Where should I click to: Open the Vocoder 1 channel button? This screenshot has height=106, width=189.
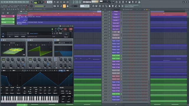(116, 17)
